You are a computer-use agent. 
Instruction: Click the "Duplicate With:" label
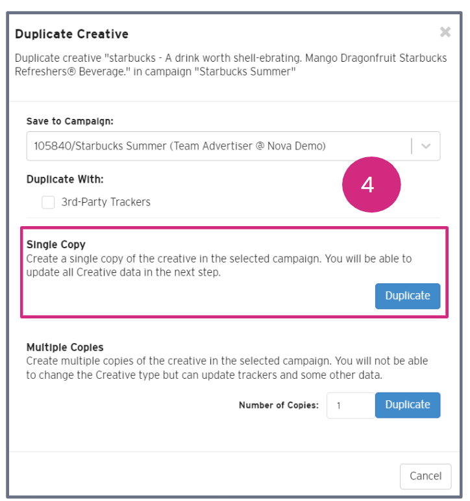pos(65,179)
